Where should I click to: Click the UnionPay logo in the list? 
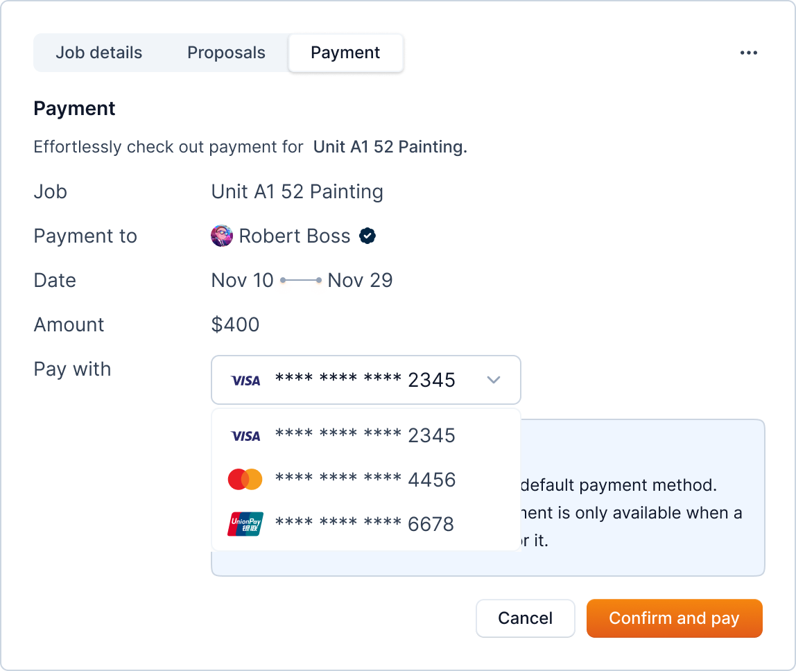click(x=245, y=524)
